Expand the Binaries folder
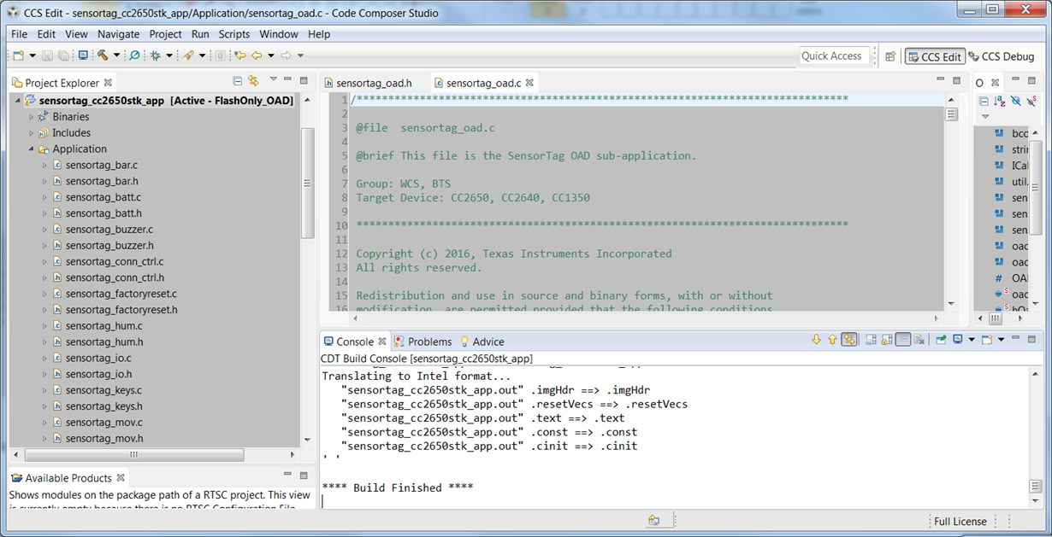This screenshot has height=537, width=1052. 32,117
